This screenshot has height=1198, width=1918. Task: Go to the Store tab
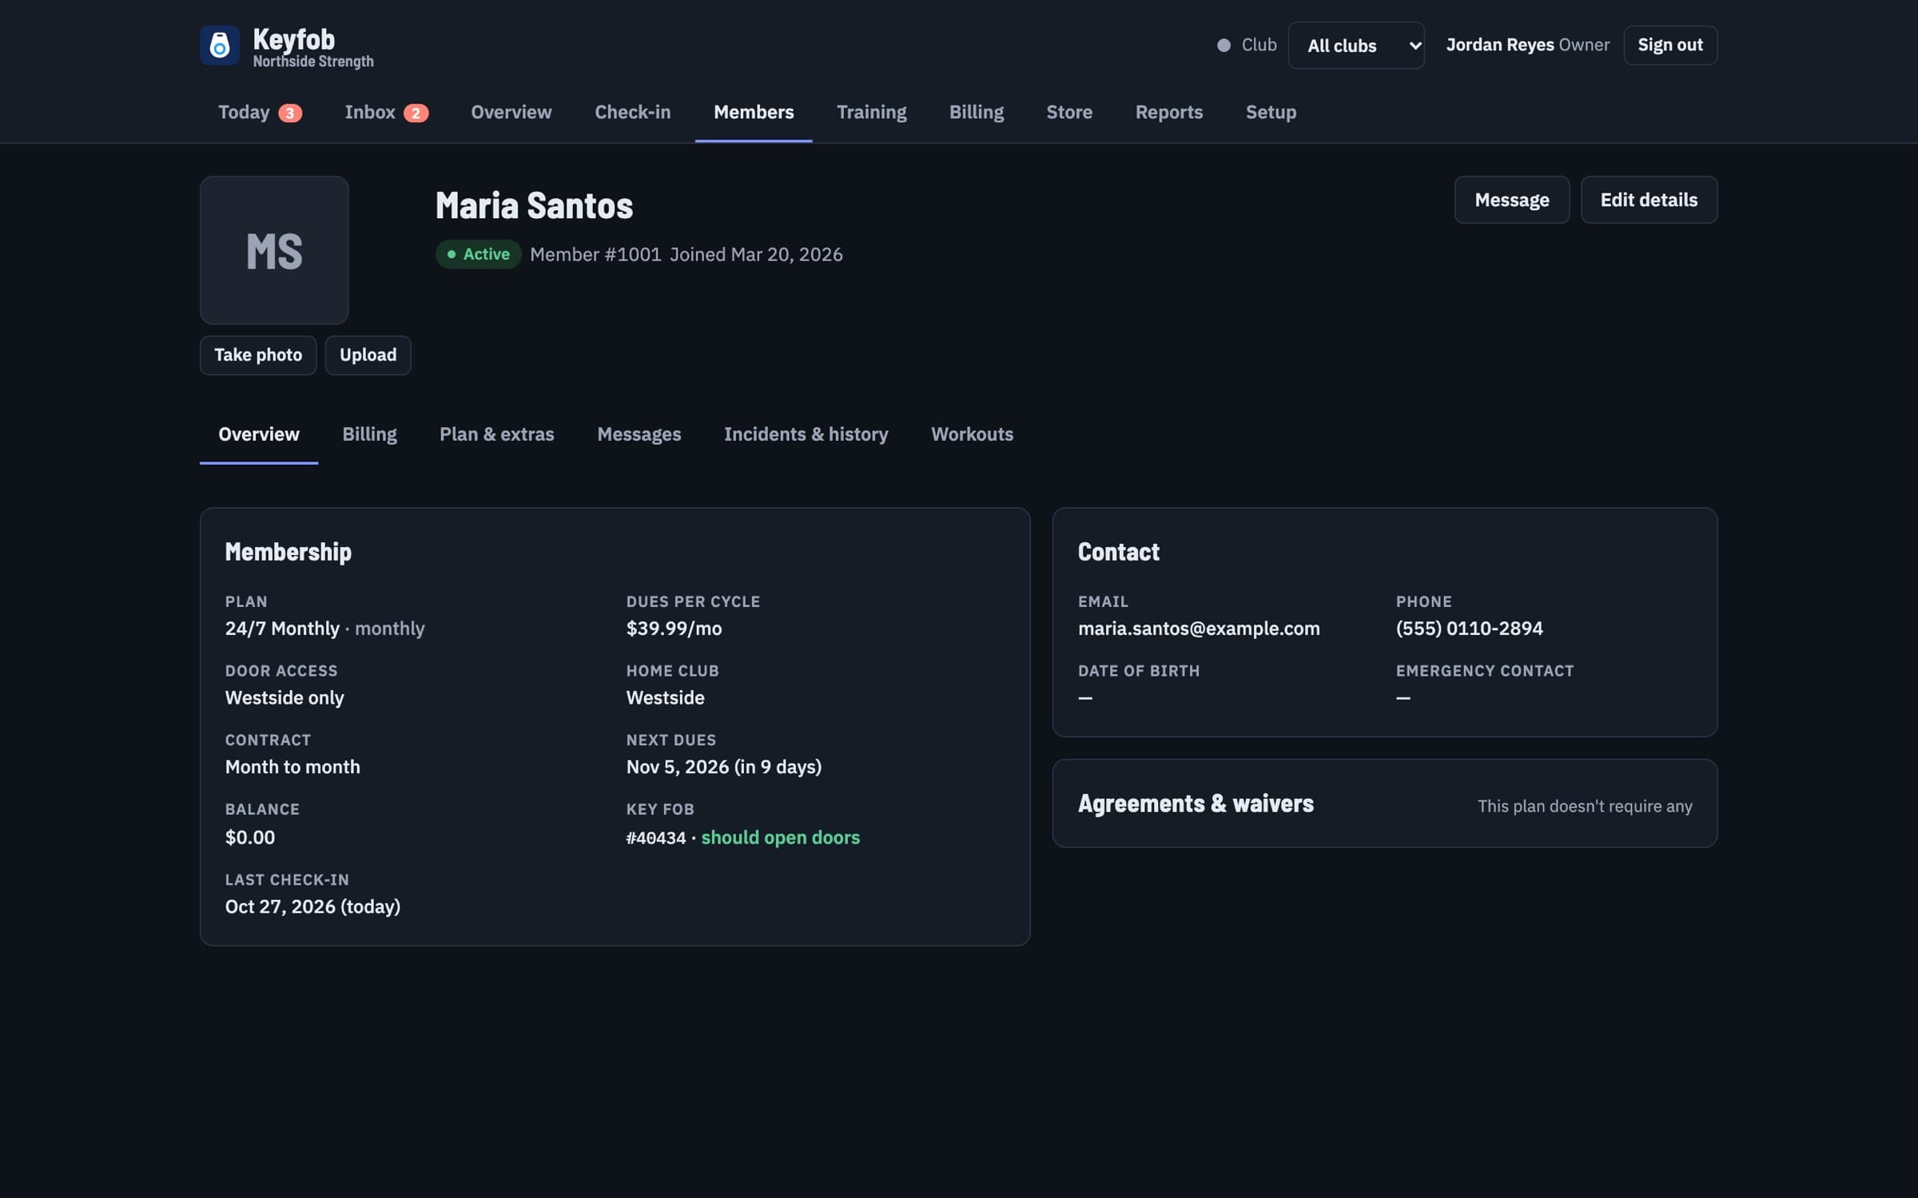pyautogui.click(x=1069, y=112)
